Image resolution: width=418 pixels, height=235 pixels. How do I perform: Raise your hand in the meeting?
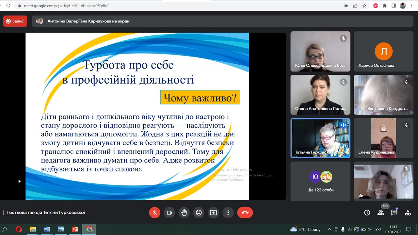[x=184, y=212]
